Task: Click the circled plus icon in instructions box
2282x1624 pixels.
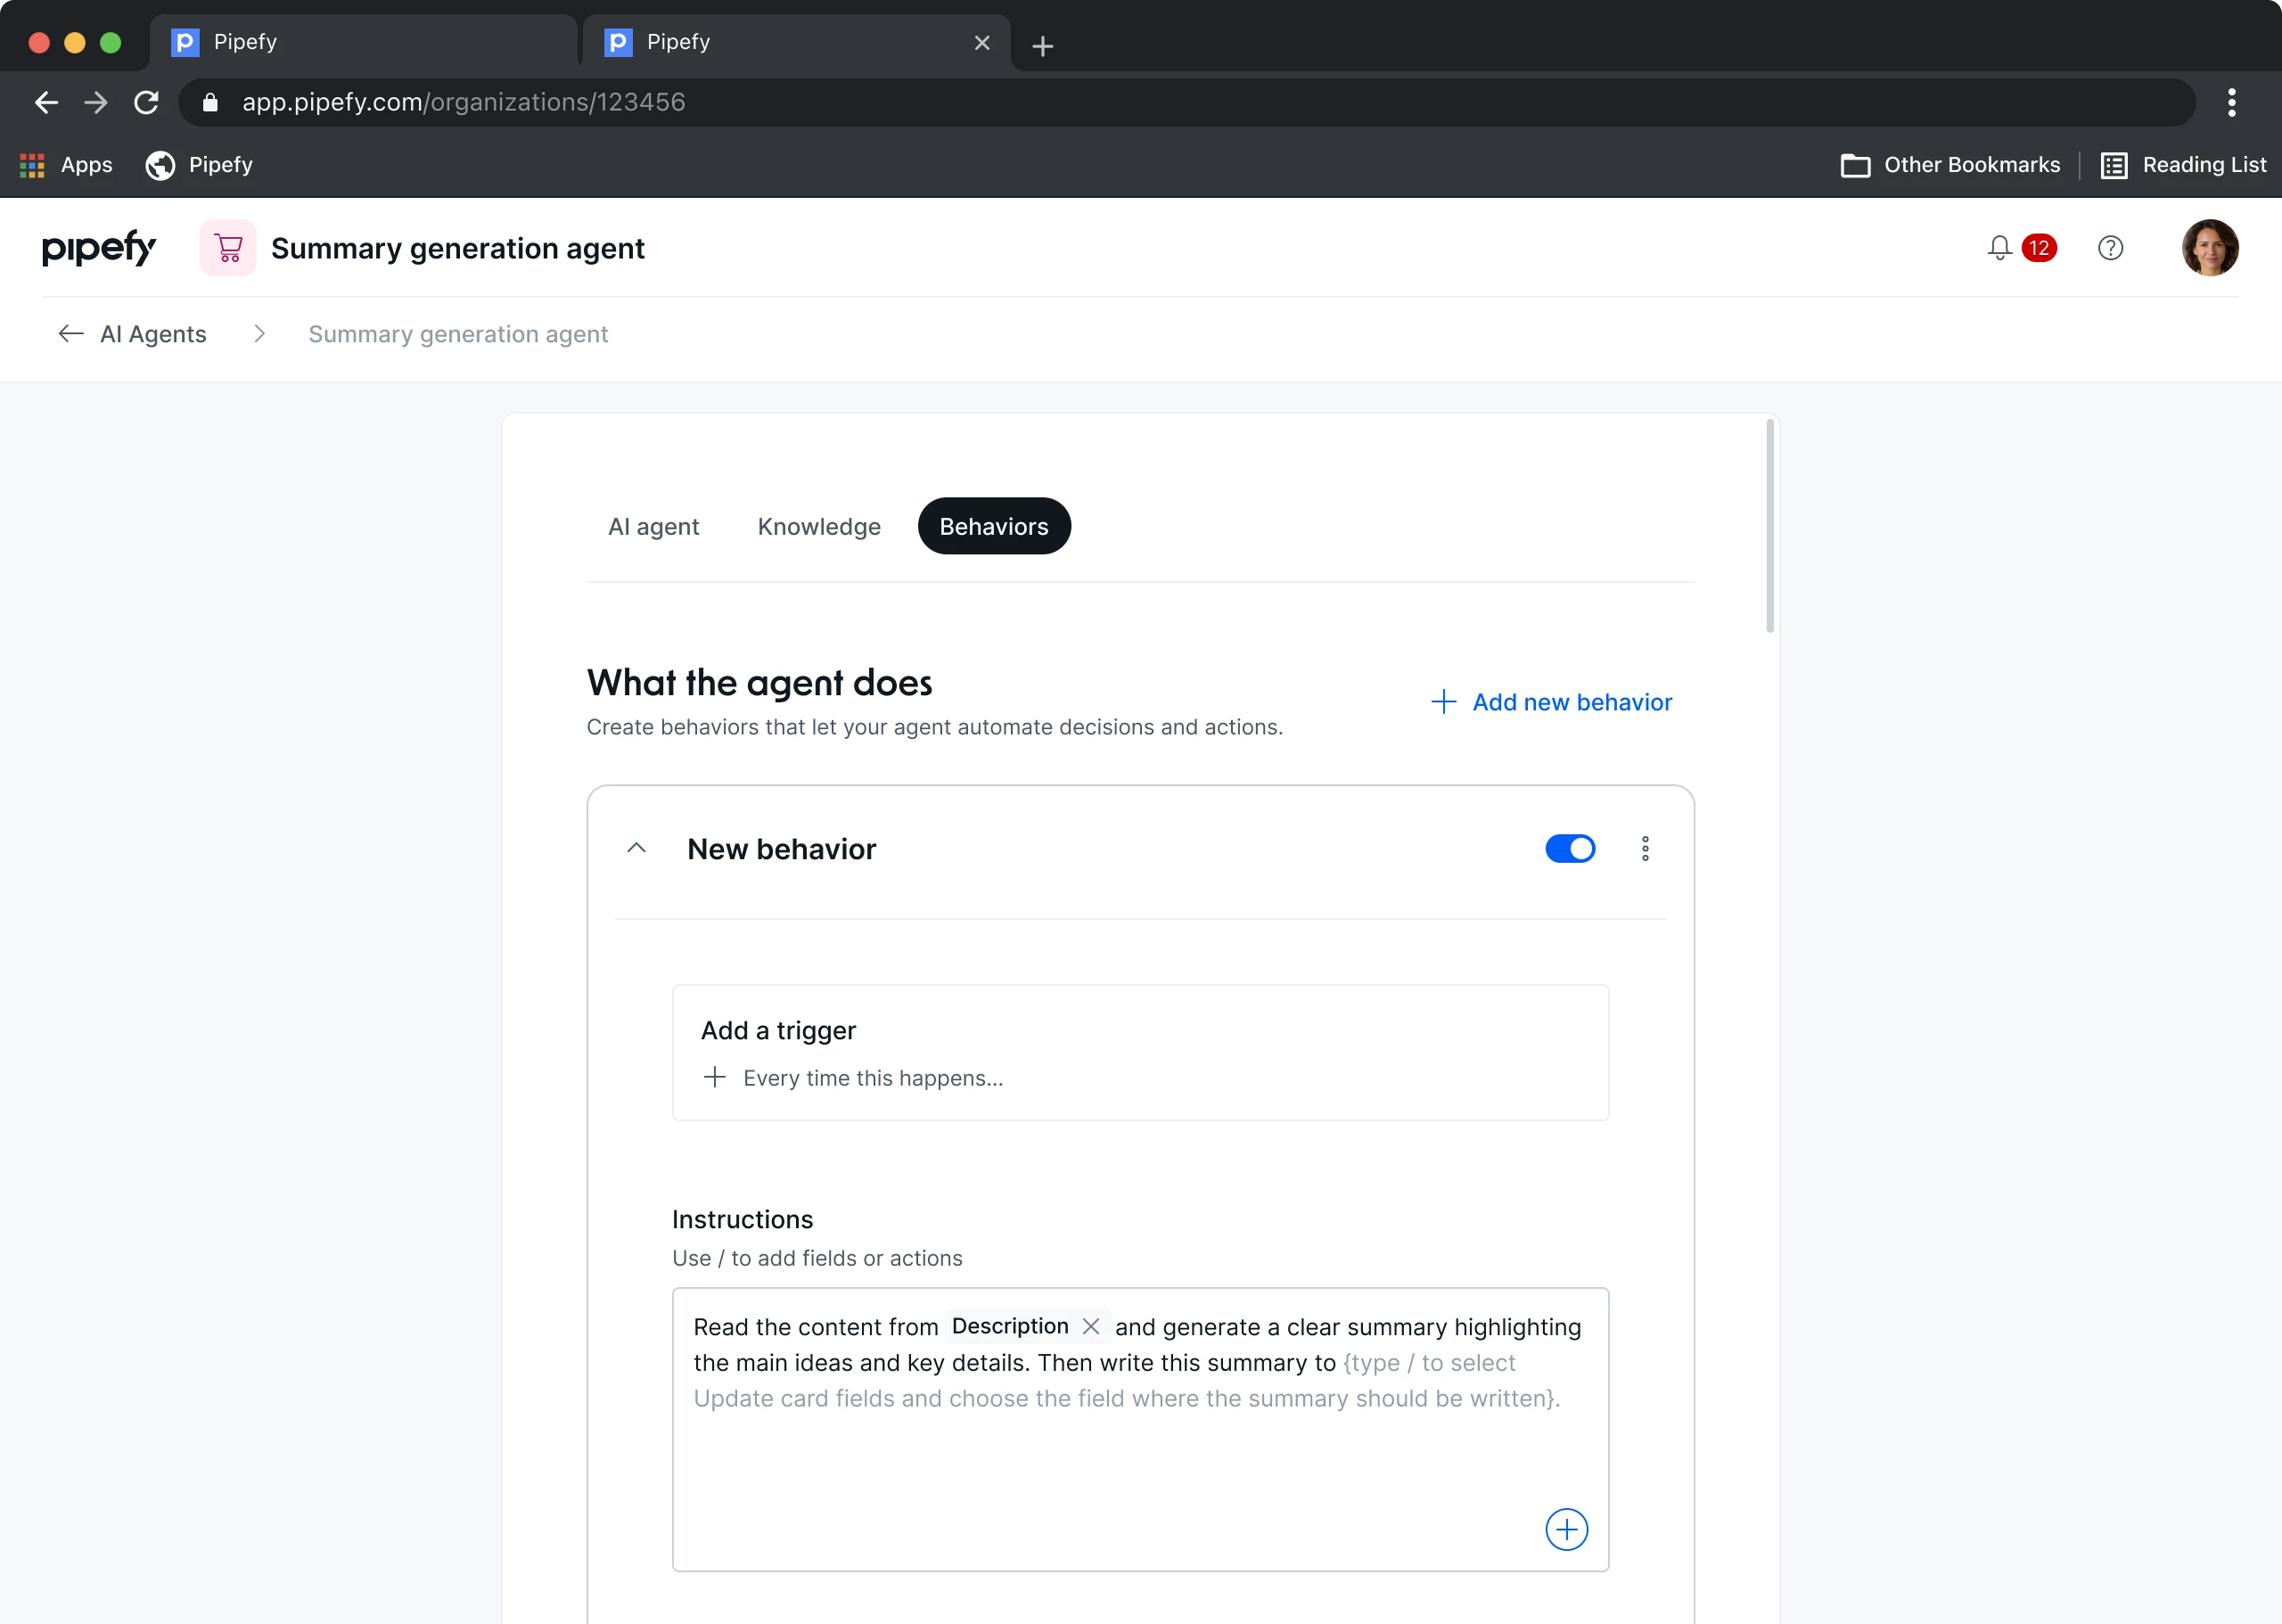Action: pyautogui.click(x=1566, y=1529)
